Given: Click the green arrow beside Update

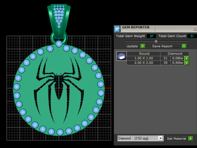Looking at the screenshot, I should (x=143, y=46).
